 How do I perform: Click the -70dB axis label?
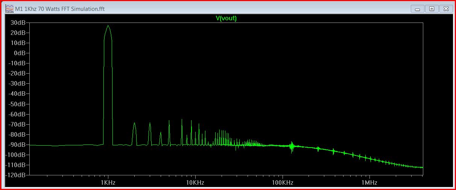click(x=17, y=124)
